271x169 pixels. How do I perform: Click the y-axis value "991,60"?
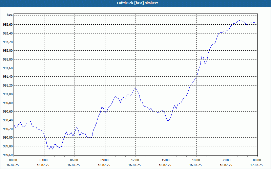8,68
